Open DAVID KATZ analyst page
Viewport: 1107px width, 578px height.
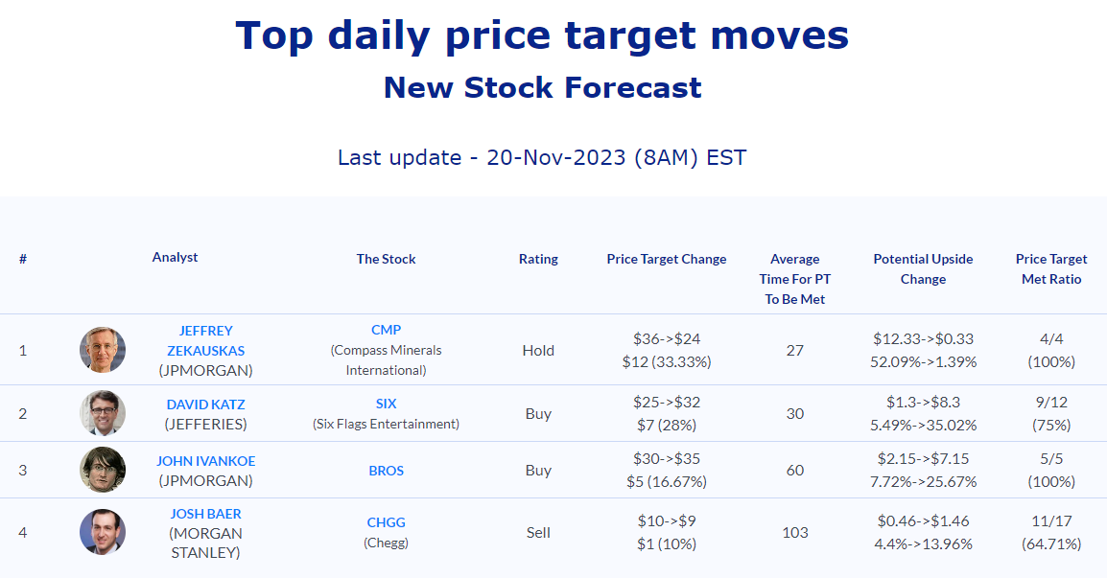[x=205, y=405]
